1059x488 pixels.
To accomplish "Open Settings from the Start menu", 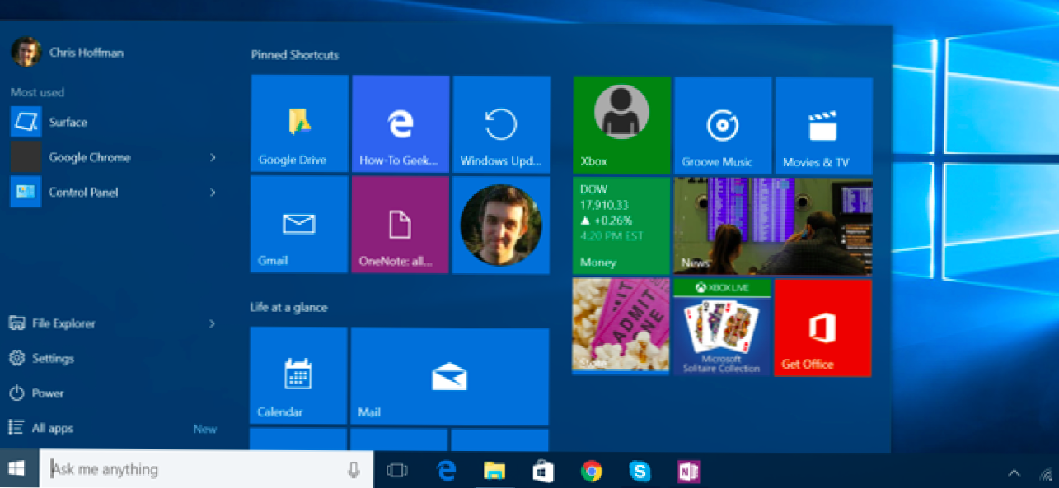I will (x=53, y=359).
